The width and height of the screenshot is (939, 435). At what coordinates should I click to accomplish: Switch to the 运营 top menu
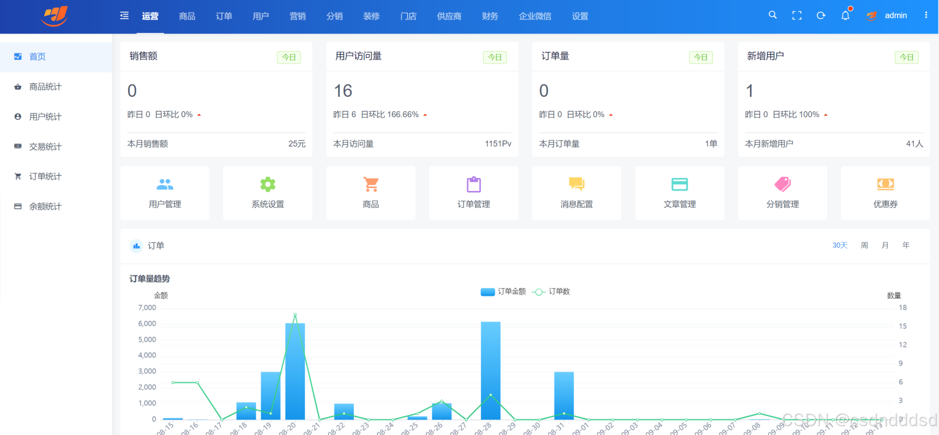click(150, 16)
